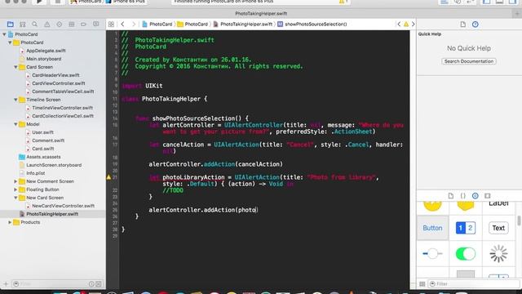
Task: Click the navigator add plus button
Action: [x=6, y=284]
